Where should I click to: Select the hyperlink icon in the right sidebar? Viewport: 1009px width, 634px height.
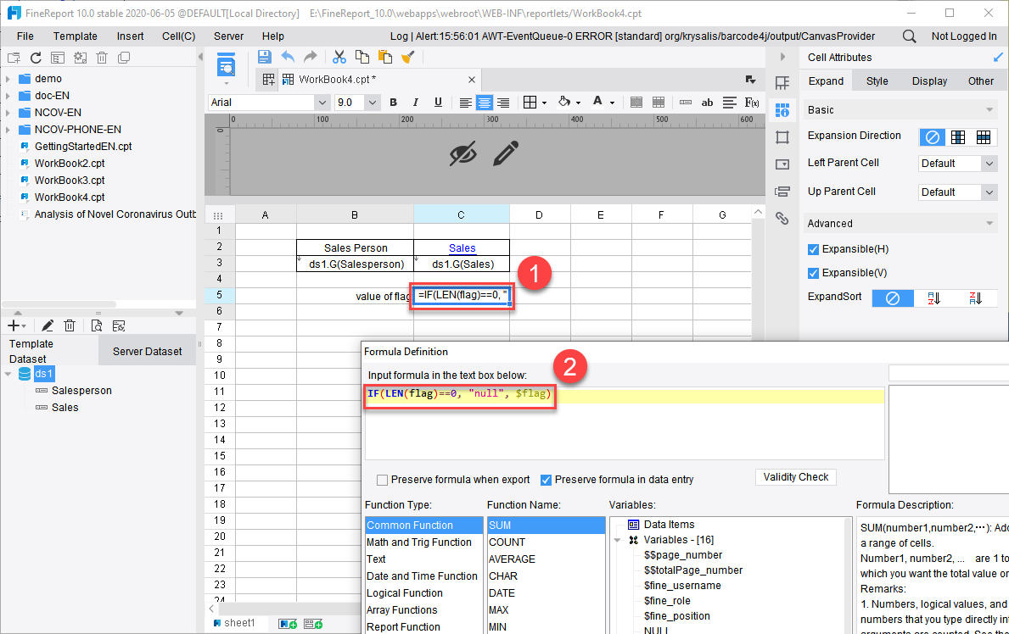tap(782, 218)
